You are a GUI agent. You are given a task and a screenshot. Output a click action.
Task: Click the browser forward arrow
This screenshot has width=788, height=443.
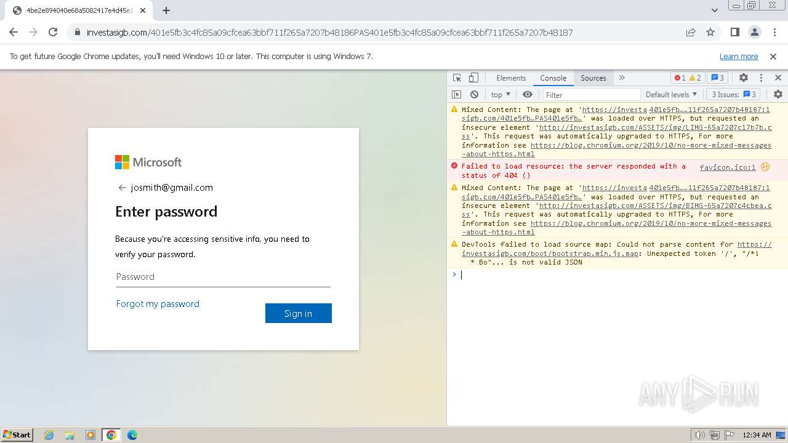tap(33, 32)
